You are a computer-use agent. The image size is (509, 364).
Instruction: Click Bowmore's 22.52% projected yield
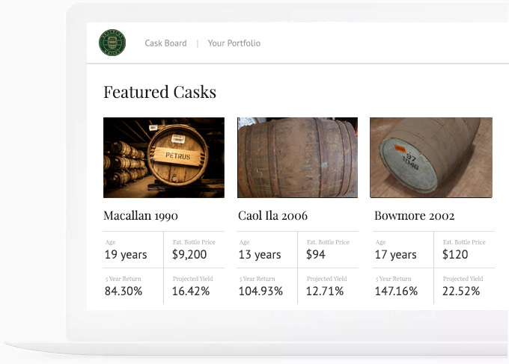[x=461, y=291]
